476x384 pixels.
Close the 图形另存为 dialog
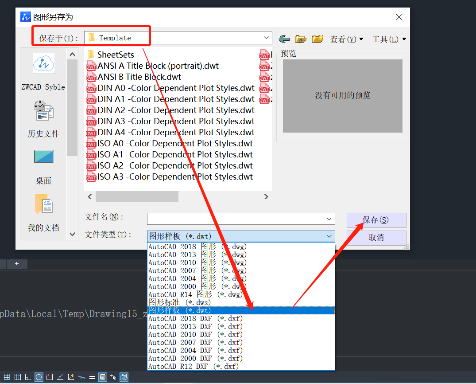tap(399, 17)
